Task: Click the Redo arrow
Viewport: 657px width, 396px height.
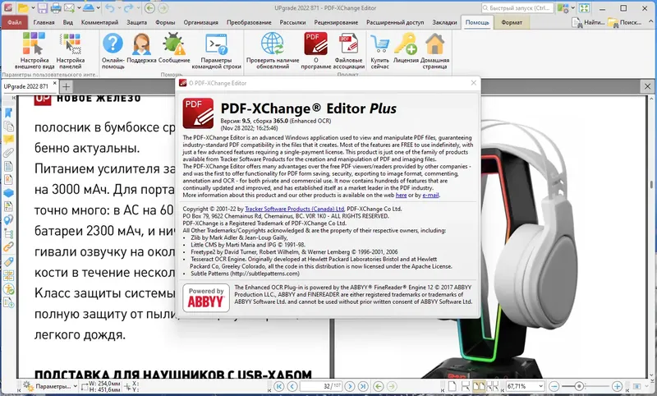Action: point(128,8)
